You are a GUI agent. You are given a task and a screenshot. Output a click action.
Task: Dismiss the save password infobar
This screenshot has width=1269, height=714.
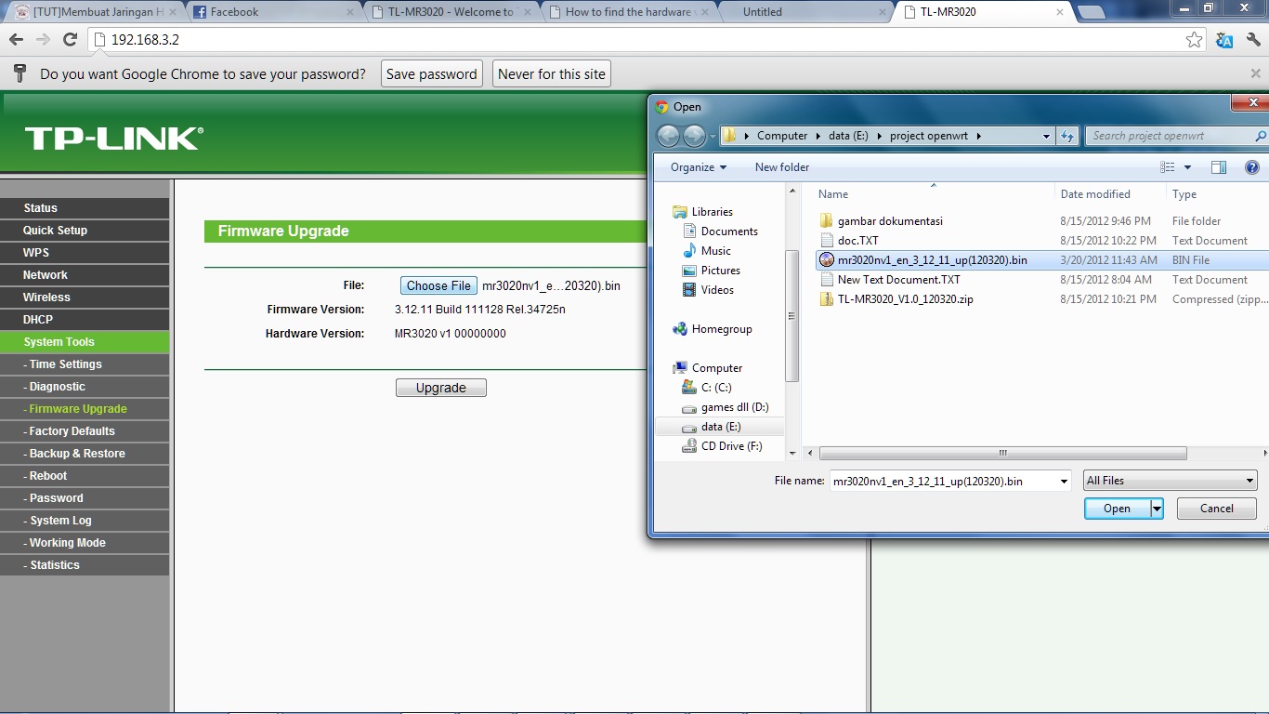[1256, 73]
